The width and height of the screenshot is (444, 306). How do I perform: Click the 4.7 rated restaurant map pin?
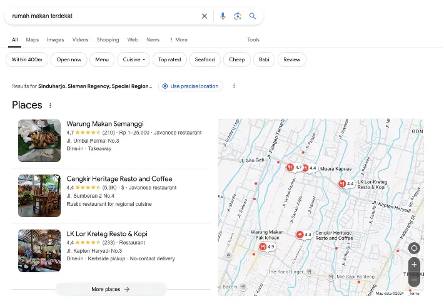click(294, 168)
